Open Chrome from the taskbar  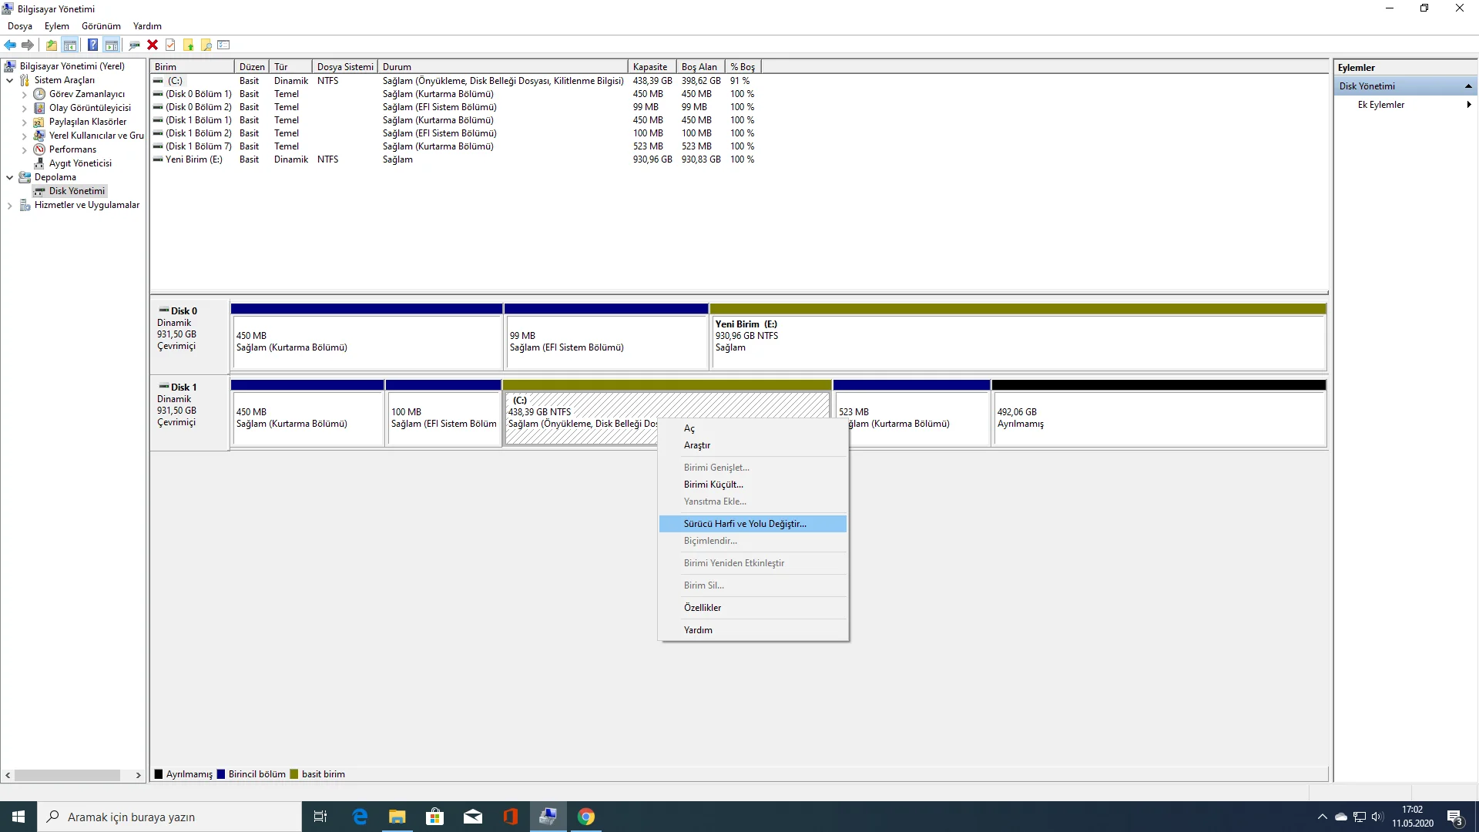click(x=586, y=817)
